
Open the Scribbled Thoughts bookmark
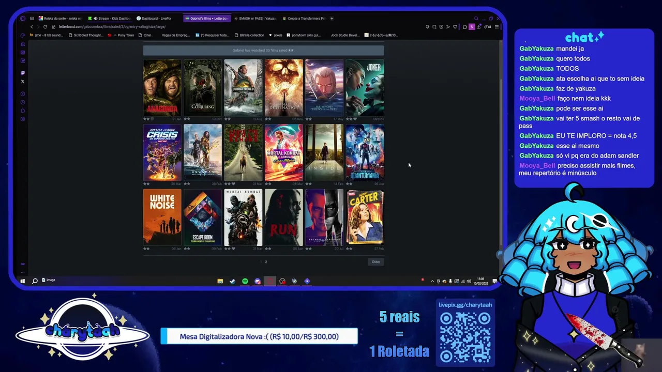86,35
